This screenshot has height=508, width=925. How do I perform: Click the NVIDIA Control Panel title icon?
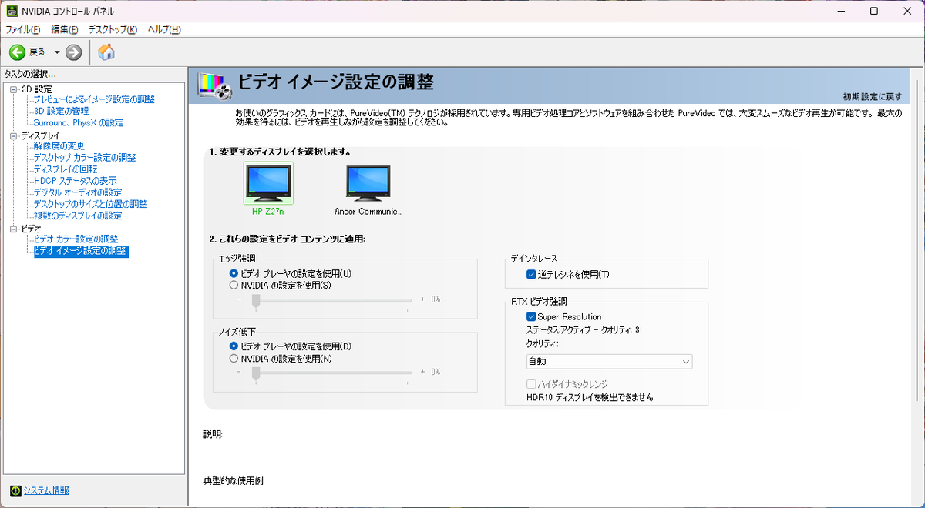(x=12, y=11)
